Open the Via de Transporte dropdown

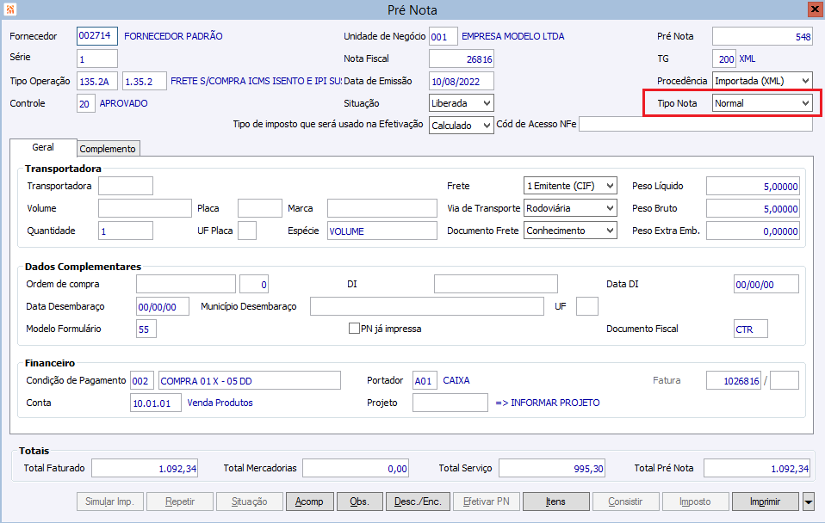[x=611, y=208]
